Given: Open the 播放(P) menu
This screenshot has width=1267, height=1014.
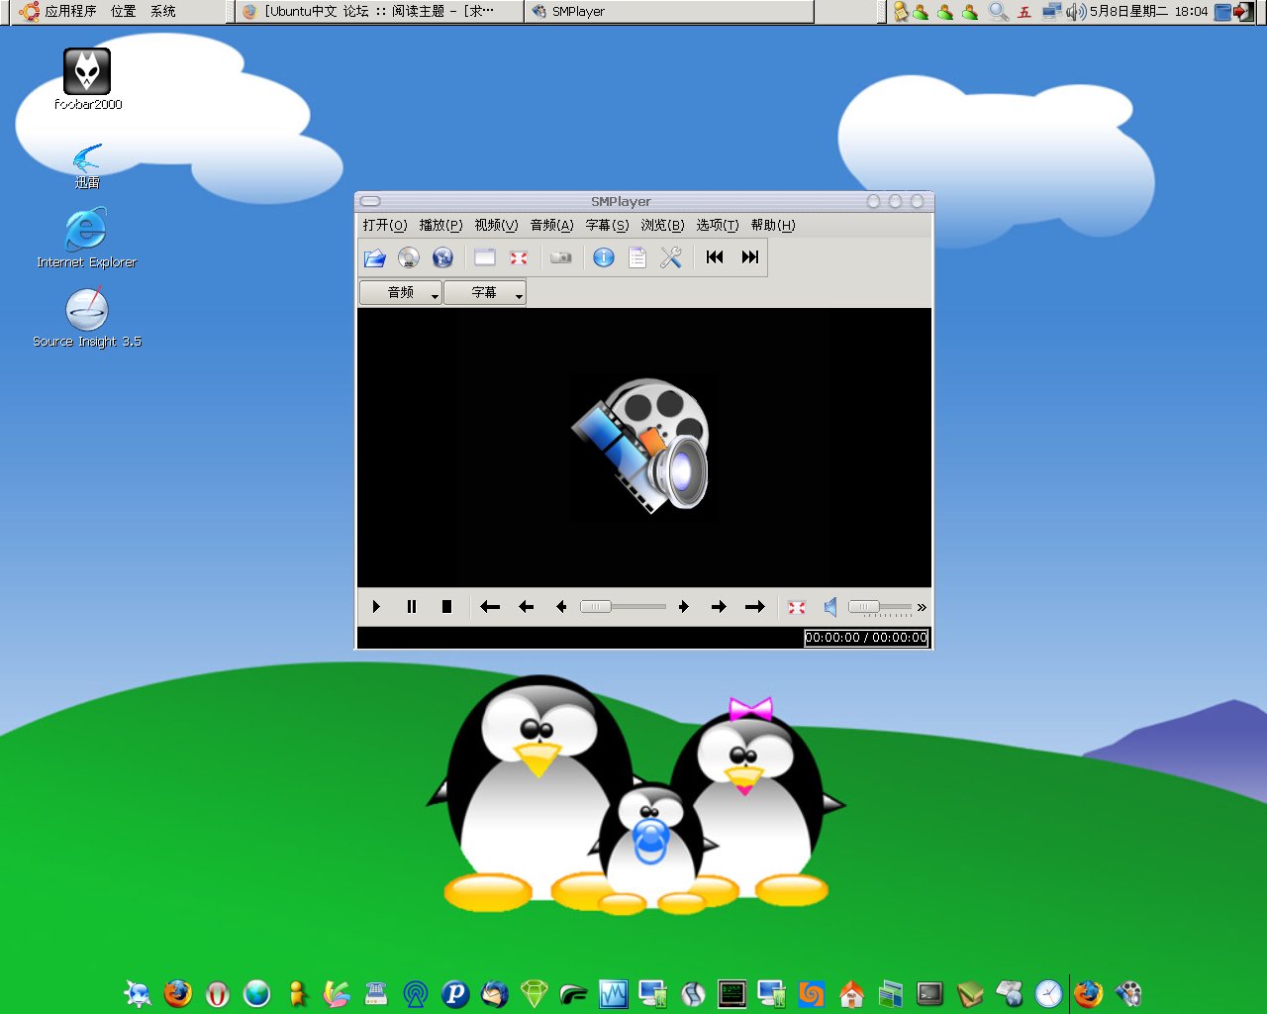Looking at the screenshot, I should click(x=440, y=225).
